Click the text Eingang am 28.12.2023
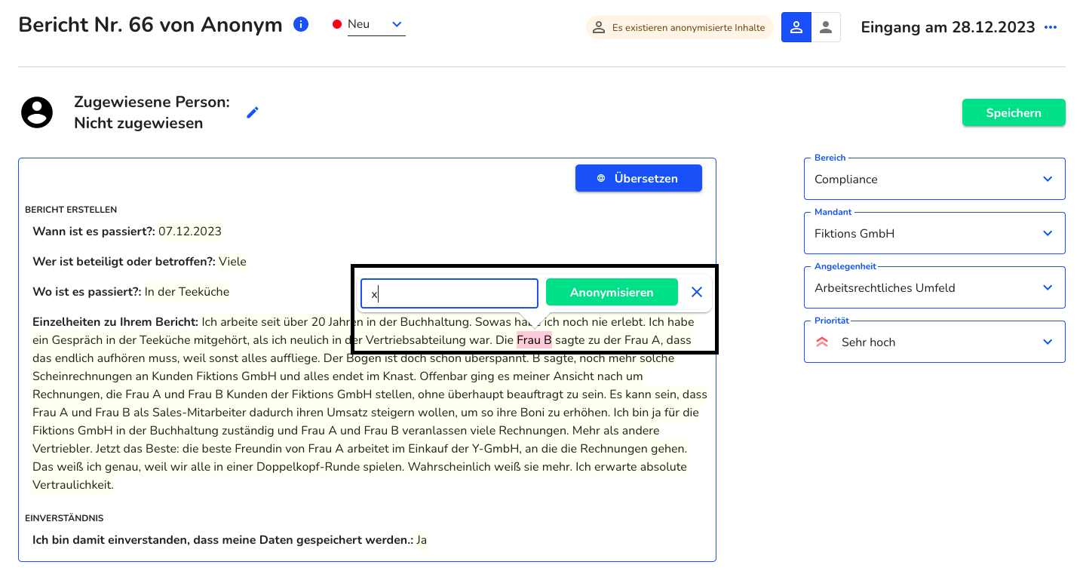 click(948, 27)
